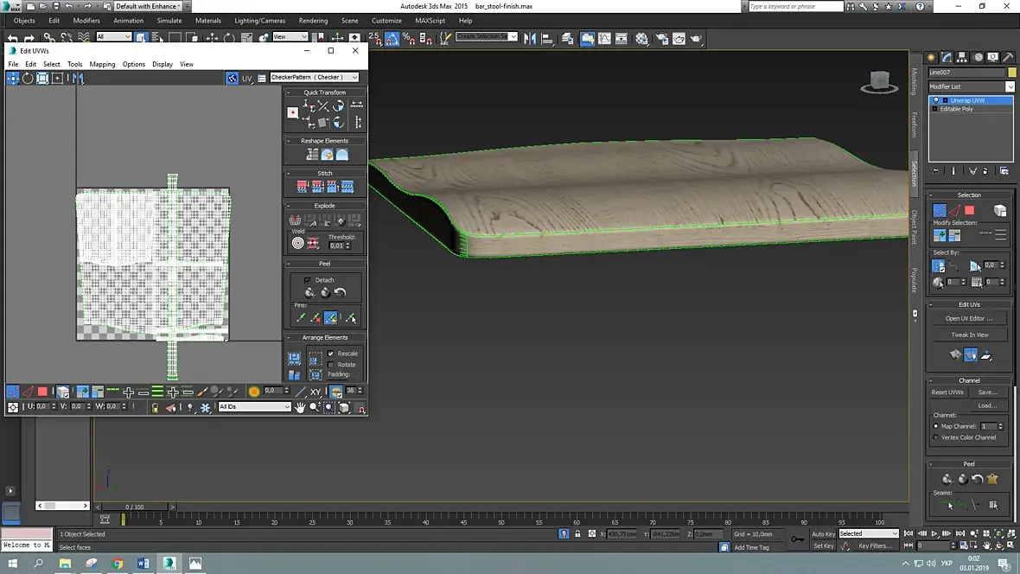The image size is (1020, 574).
Task: Expand the Modifier List dropdown
Action: coord(1010,86)
